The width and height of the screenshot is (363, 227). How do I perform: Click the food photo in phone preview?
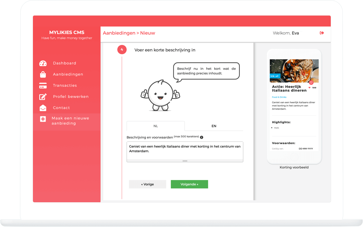pyautogui.click(x=294, y=71)
